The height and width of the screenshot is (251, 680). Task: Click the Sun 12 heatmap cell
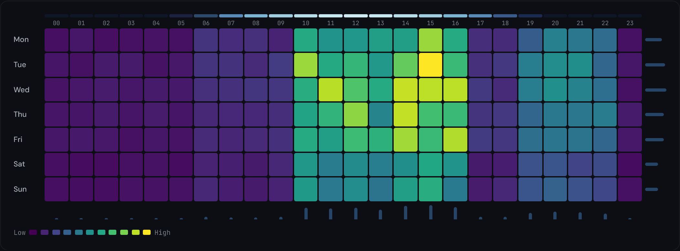(356, 189)
